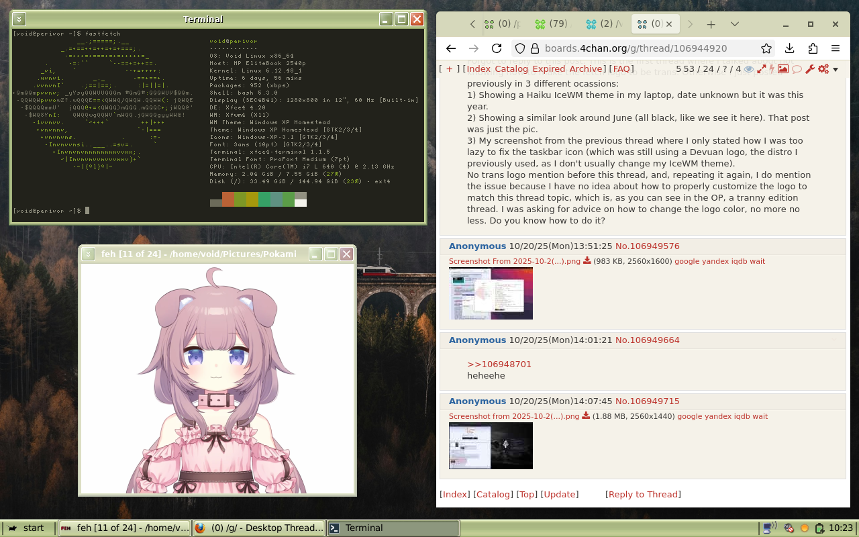Open the wrench settings icon in header
Screen dimensions: 859x537
810,69
